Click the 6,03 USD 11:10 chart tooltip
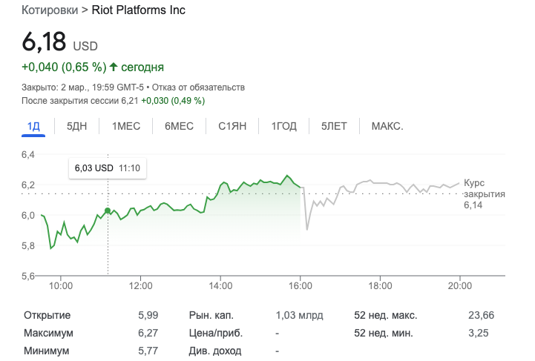 108,168
